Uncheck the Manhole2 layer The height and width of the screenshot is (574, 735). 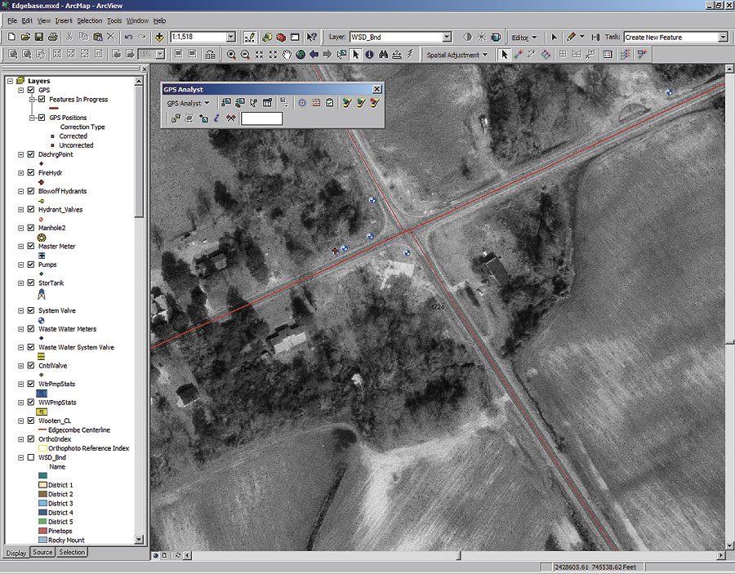pyautogui.click(x=31, y=228)
